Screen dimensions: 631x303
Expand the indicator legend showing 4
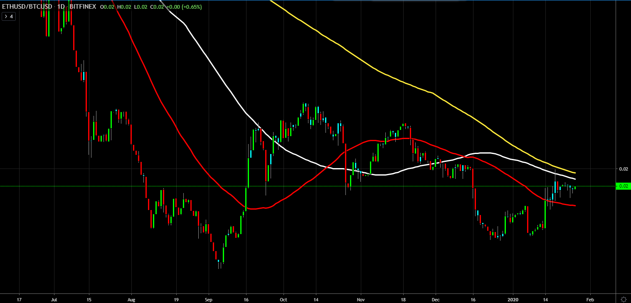[x=9, y=17]
